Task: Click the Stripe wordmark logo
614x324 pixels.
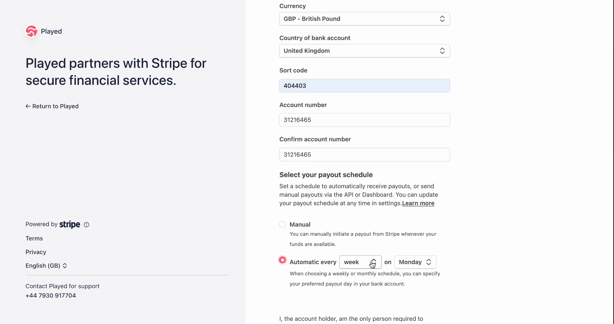Action: tap(70, 224)
